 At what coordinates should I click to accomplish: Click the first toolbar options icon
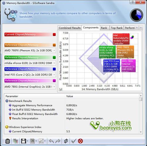(x=7, y=141)
